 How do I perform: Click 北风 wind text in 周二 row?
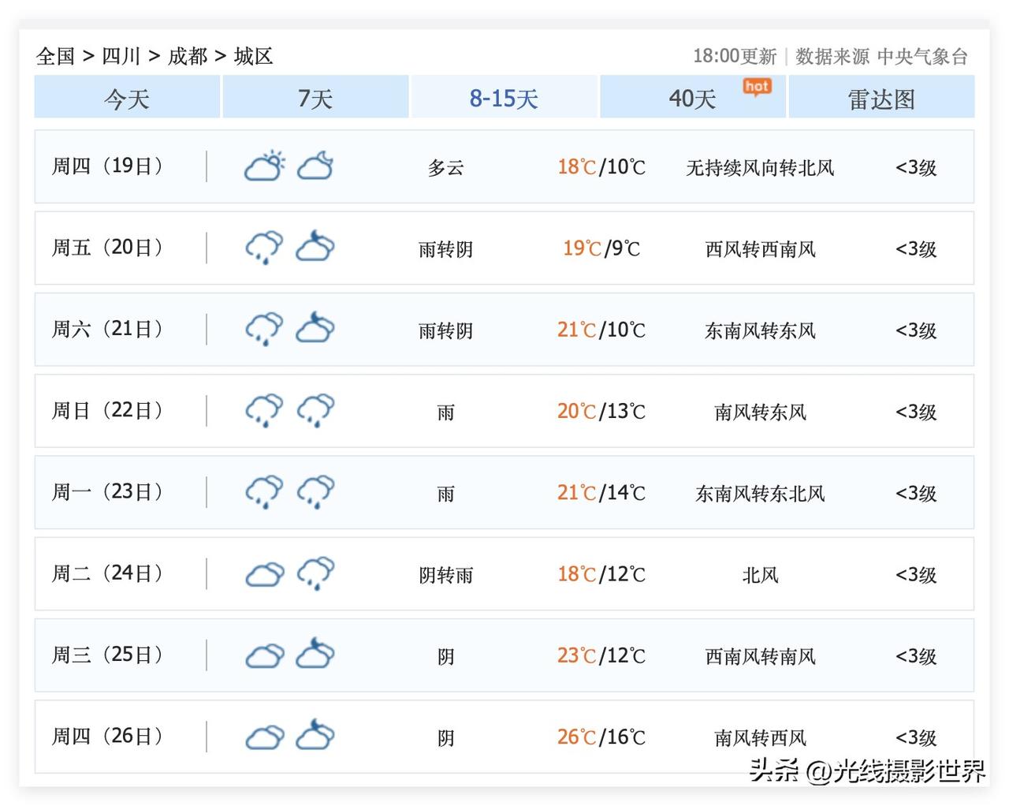coord(761,575)
